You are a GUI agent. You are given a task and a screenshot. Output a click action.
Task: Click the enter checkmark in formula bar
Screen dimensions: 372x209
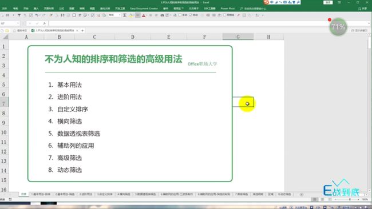pos(37,23)
